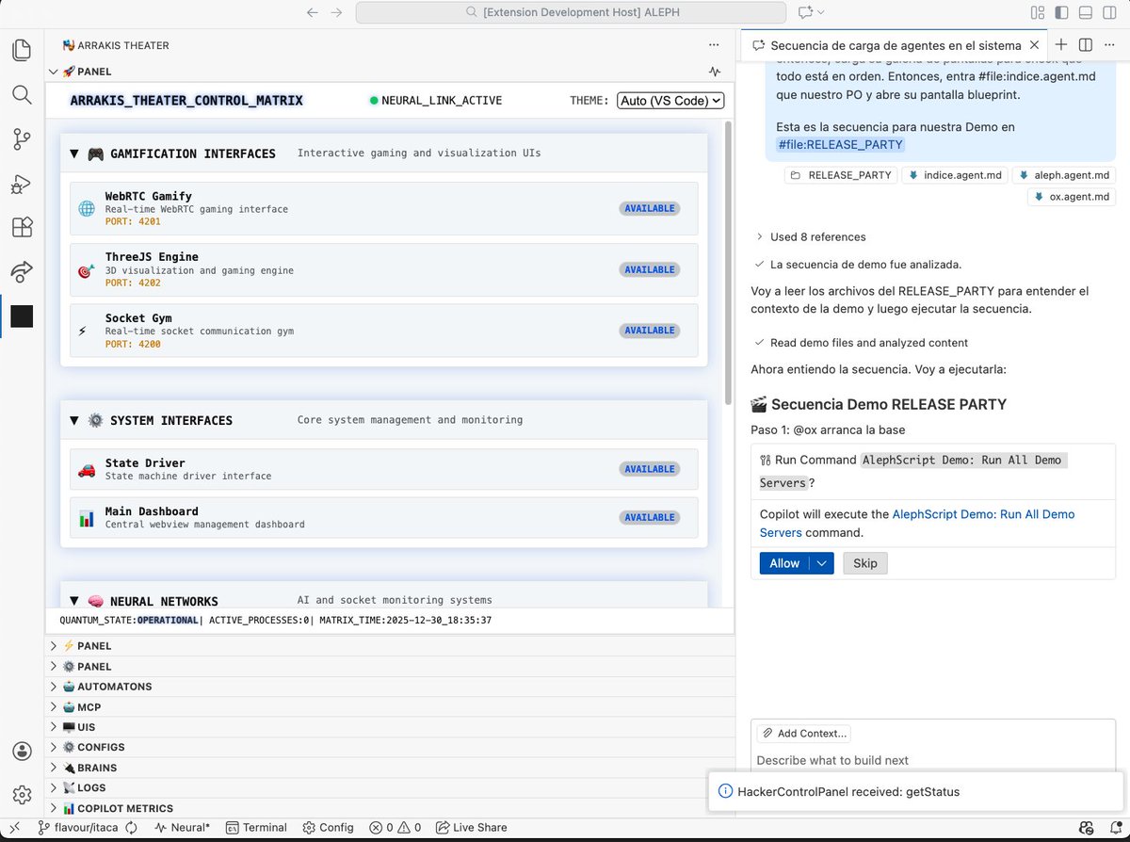Open the Live Share arrow icon in activity bar
The image size is (1130, 842).
click(x=22, y=271)
